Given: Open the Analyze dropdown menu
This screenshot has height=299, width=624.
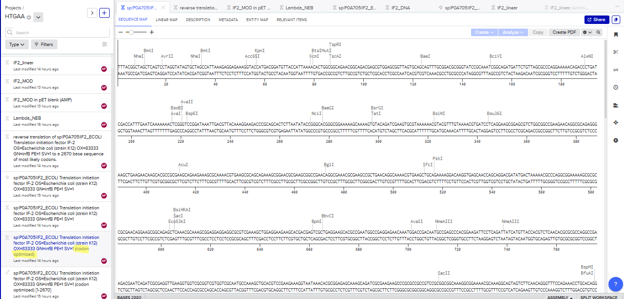Looking at the screenshot, I should click(x=513, y=32).
